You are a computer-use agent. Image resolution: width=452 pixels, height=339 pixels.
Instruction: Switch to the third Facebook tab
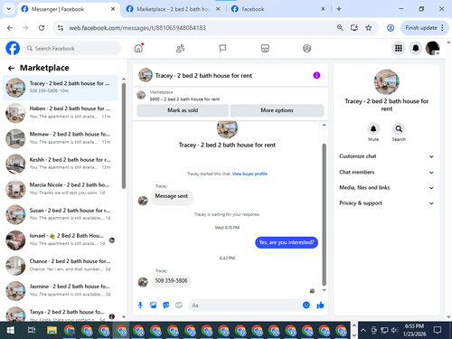278,9
